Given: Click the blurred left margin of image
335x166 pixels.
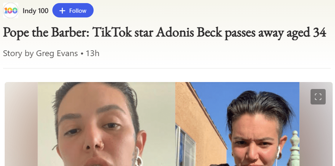Looking at the screenshot, I should point(21,124).
